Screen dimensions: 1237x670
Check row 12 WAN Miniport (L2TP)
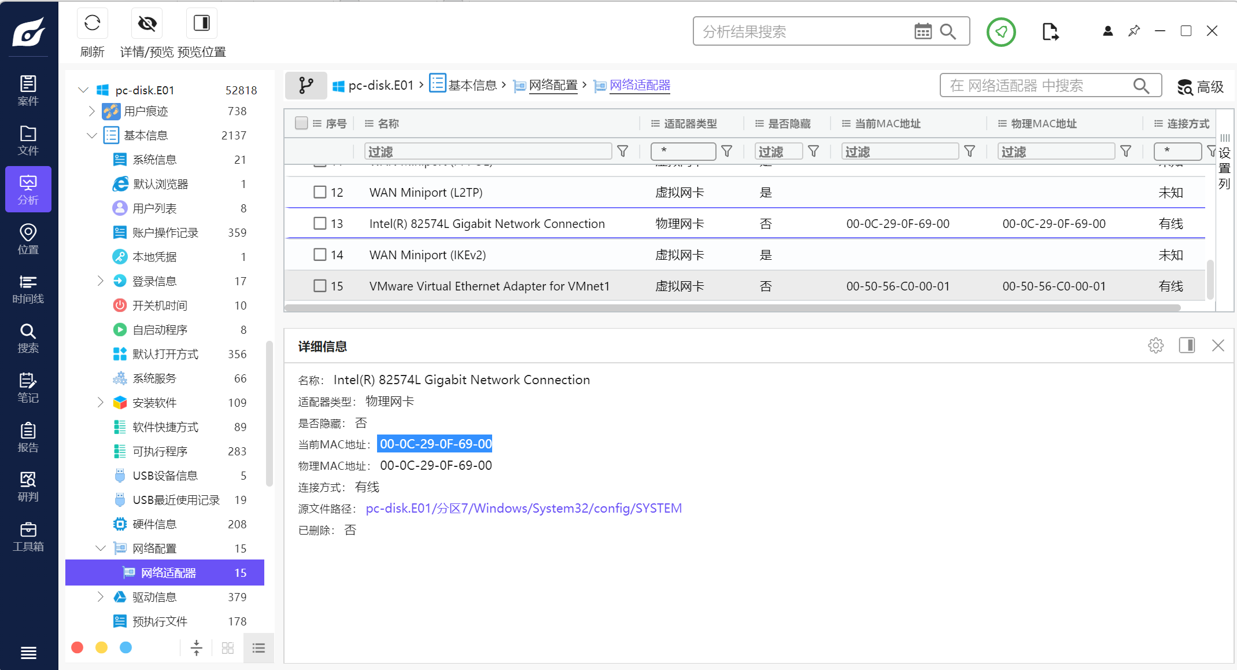point(320,192)
